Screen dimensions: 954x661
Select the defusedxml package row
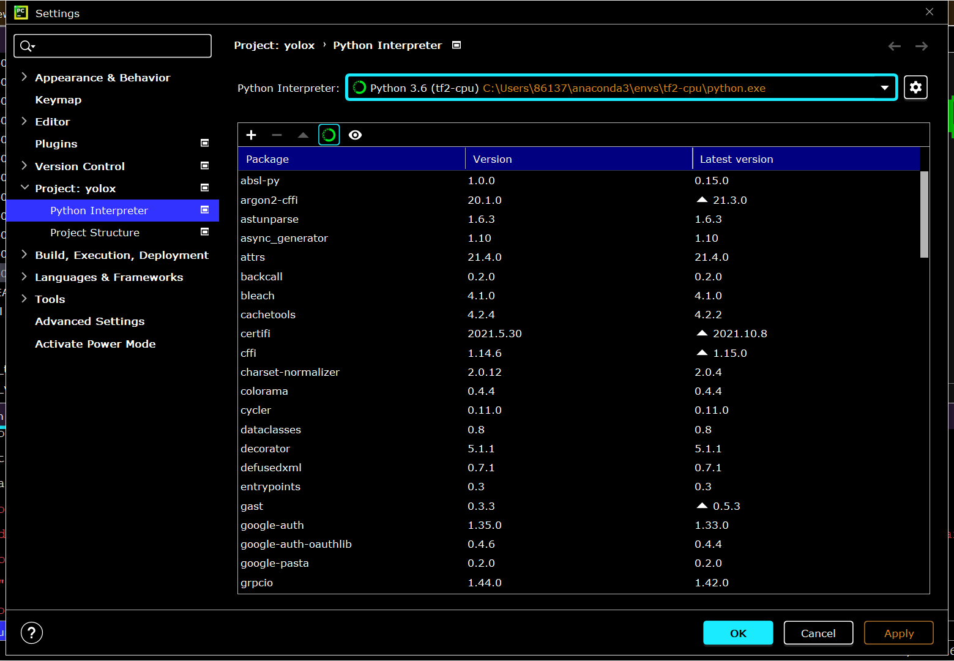tap(579, 468)
